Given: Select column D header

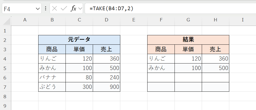Looking at the screenshot, I should [x=106, y=20].
